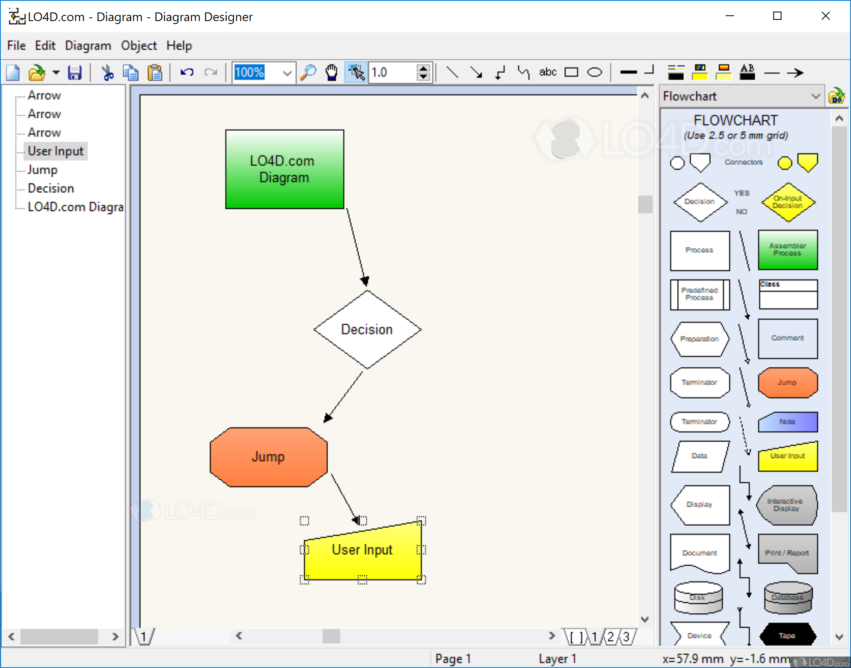Open the 100% zoom level dropdown
The width and height of the screenshot is (851, 668).
coord(287,73)
